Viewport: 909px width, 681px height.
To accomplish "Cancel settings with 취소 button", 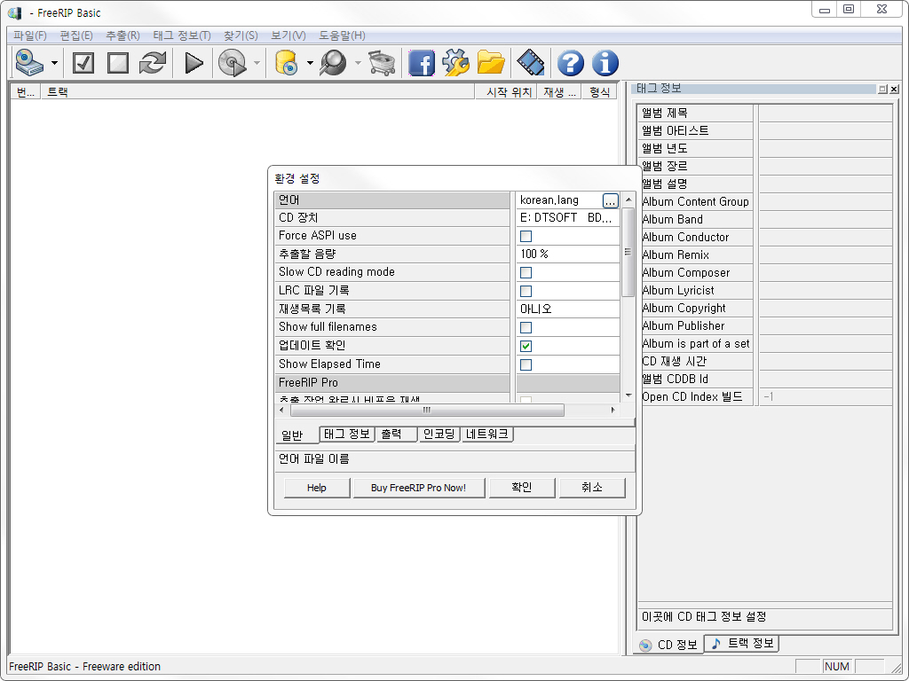I will click(x=592, y=488).
